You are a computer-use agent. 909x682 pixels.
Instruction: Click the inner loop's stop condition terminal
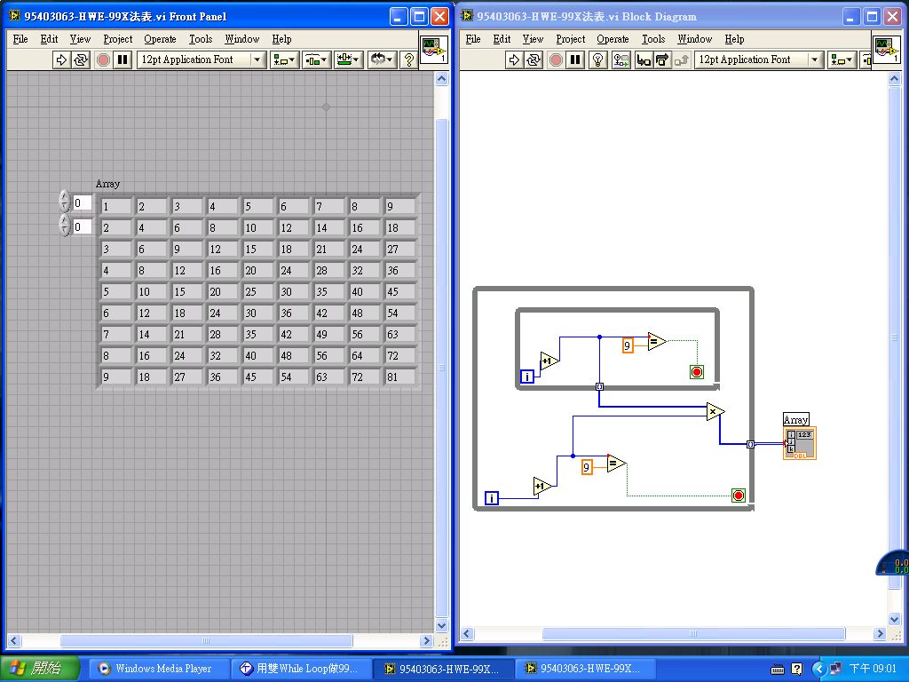[697, 371]
